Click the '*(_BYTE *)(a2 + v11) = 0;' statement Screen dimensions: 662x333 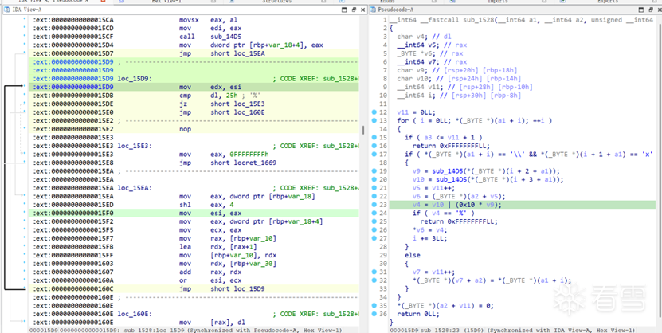445,306
